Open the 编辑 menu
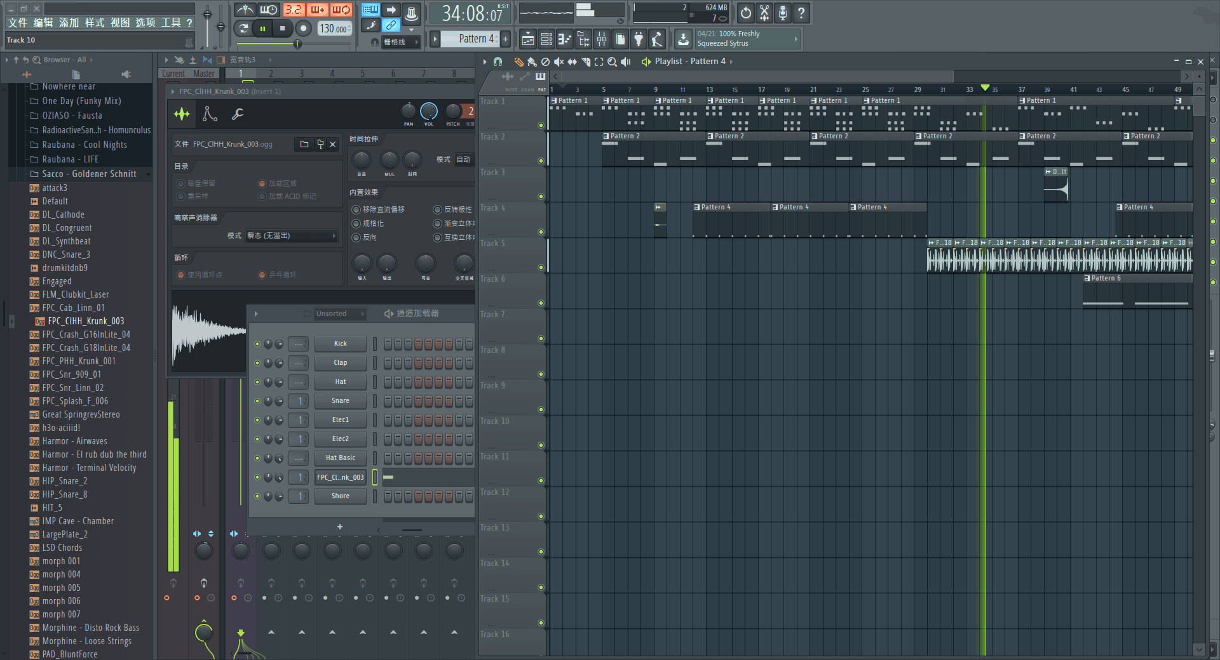Viewport: 1220px width, 660px height. (43, 23)
